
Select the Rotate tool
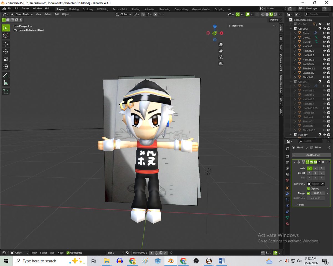point(6,52)
